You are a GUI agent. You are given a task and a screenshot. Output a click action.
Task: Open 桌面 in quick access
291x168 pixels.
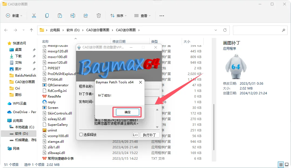pos(18,49)
